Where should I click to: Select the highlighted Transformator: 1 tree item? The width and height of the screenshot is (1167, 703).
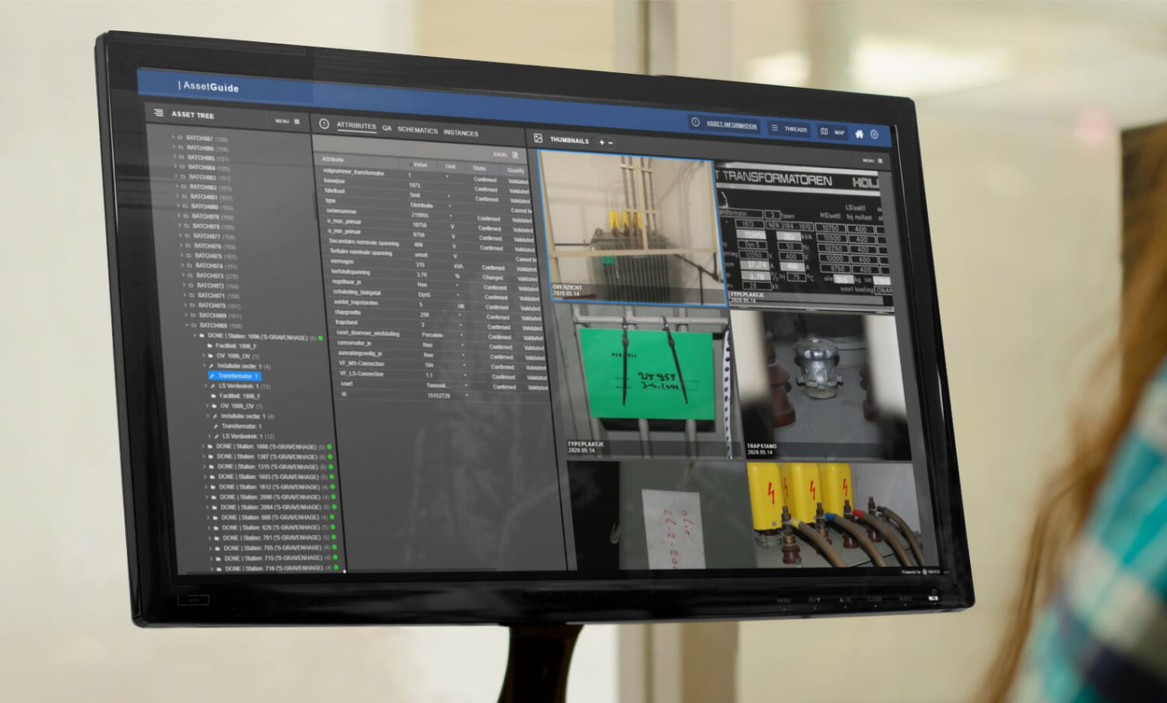pos(237,376)
